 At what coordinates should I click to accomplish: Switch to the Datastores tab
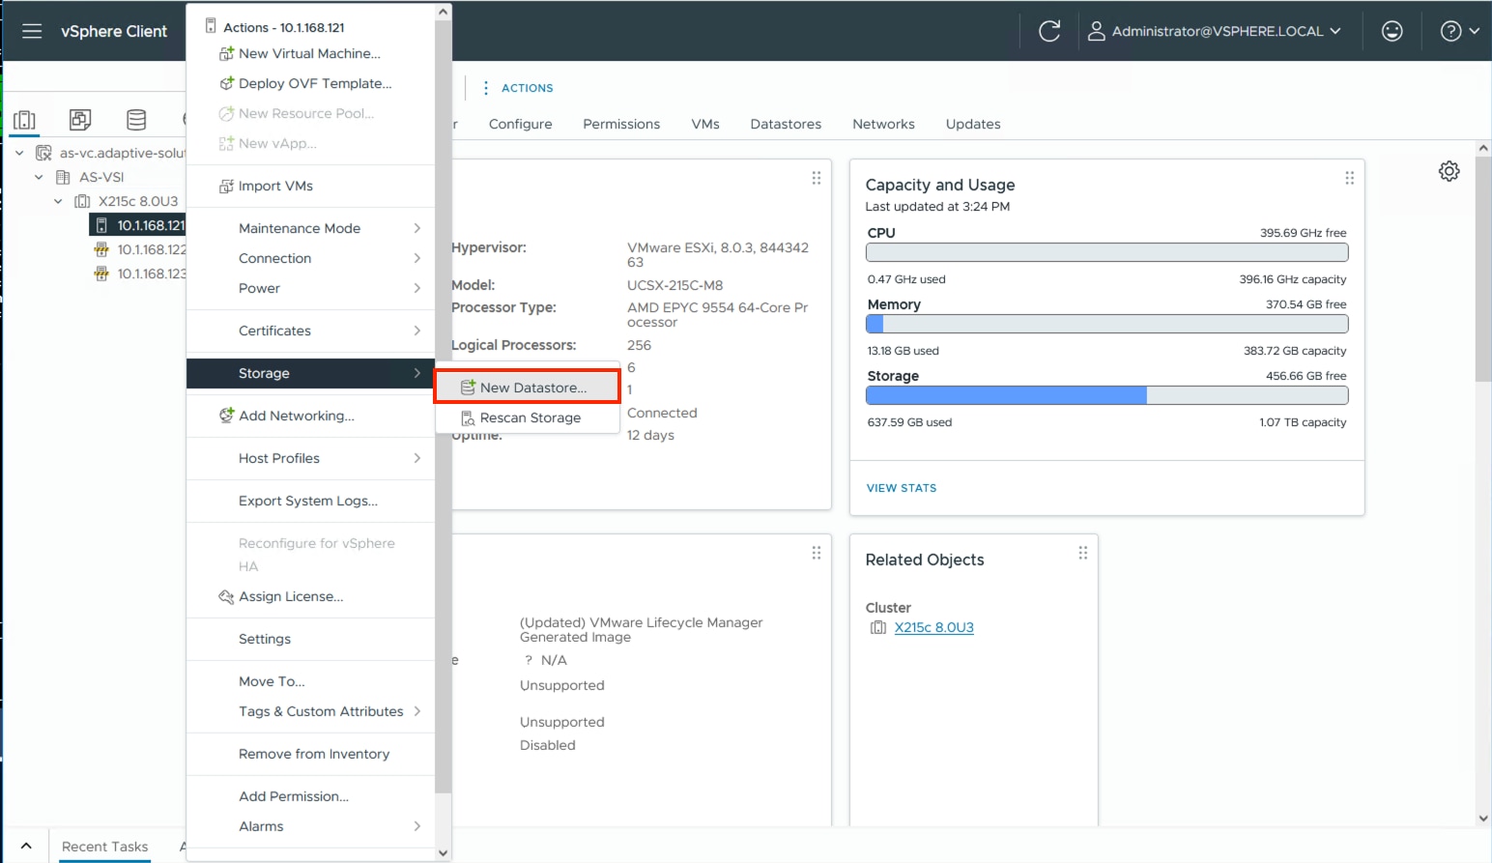coord(785,124)
